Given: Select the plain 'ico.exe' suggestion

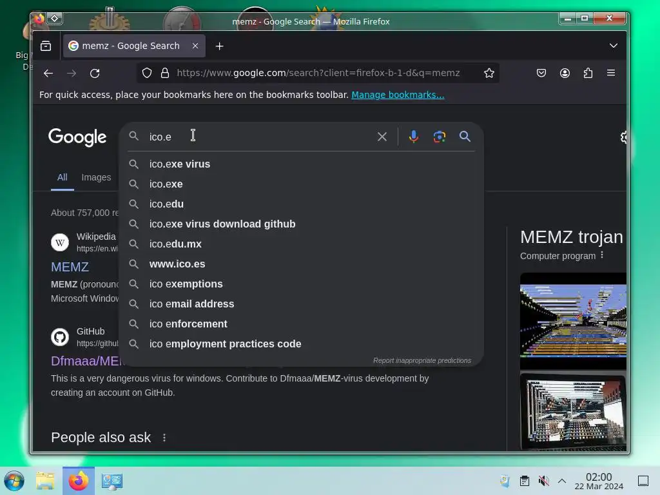Looking at the screenshot, I should coord(301,184).
